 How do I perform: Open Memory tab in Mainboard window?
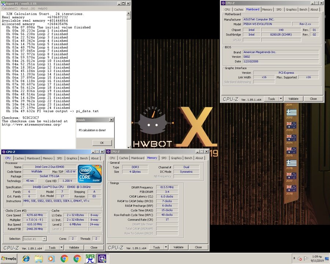(267, 10)
